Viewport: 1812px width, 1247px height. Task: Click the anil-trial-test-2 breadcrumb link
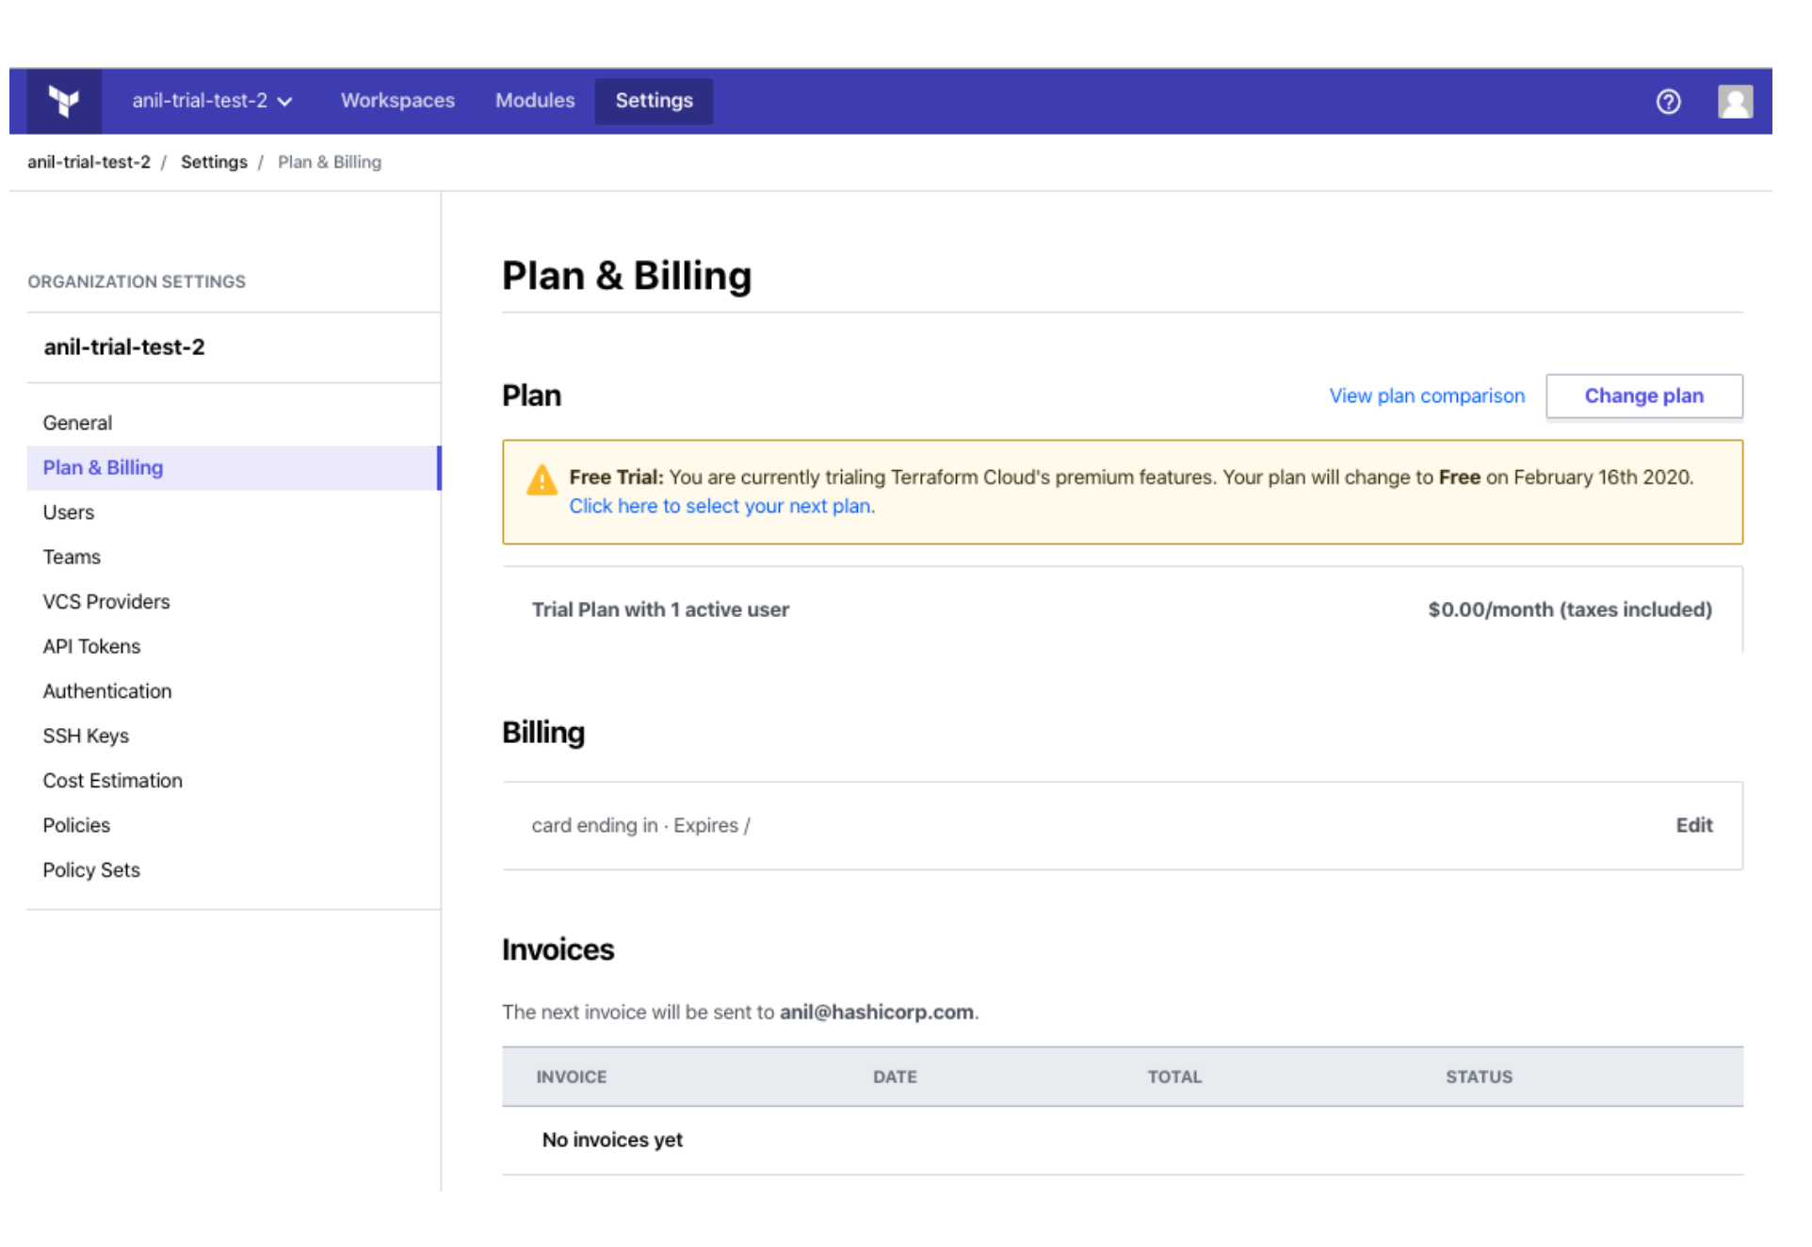tap(89, 162)
